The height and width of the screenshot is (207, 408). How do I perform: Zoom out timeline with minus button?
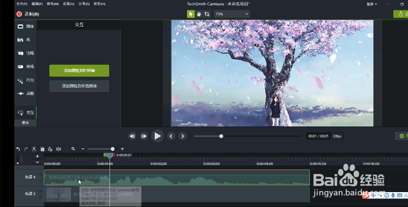coord(83,149)
